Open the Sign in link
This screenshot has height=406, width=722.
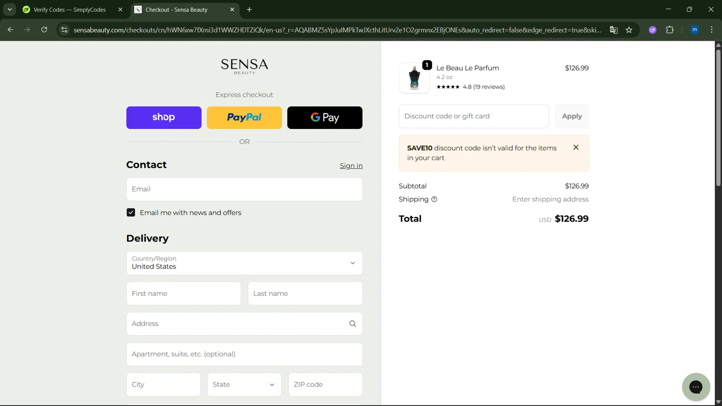tap(351, 165)
